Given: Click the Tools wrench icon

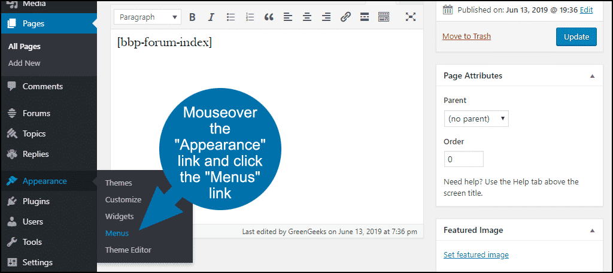Looking at the screenshot, I should point(12,242).
